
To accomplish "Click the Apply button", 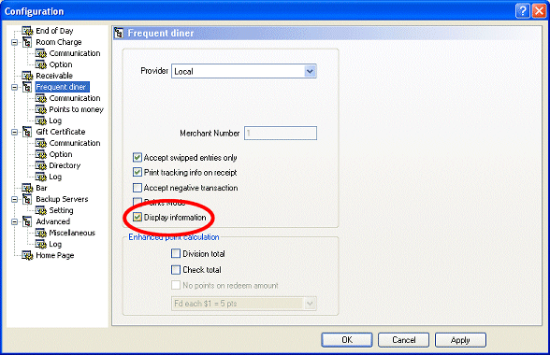I will pyautogui.click(x=460, y=339).
